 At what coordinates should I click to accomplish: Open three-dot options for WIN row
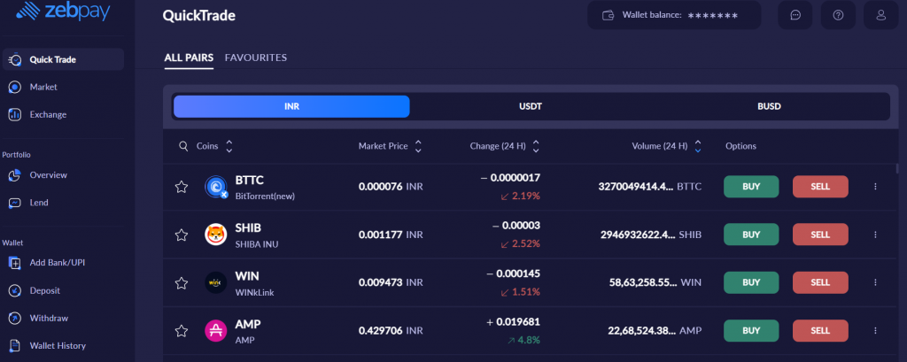(x=875, y=282)
